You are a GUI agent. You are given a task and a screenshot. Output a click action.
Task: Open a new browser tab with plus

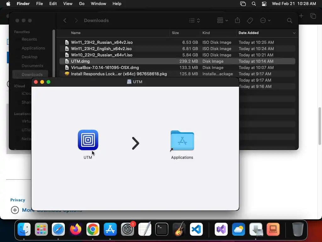[301, 16]
